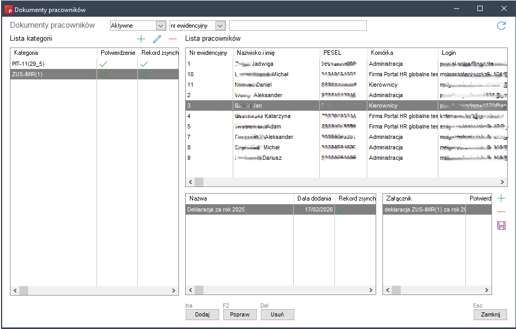Toggle Rekord zsynch checkmark for ZUS-IMIR(1)

click(144, 75)
